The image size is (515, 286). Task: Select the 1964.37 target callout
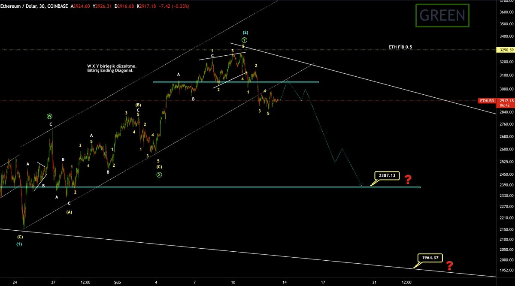pos(430,258)
